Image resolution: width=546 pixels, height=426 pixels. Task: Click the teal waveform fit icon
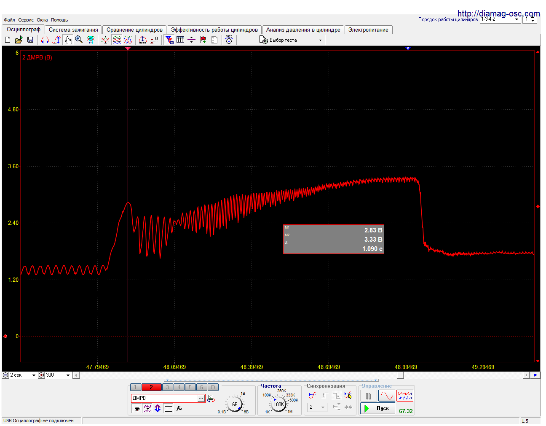[91, 40]
